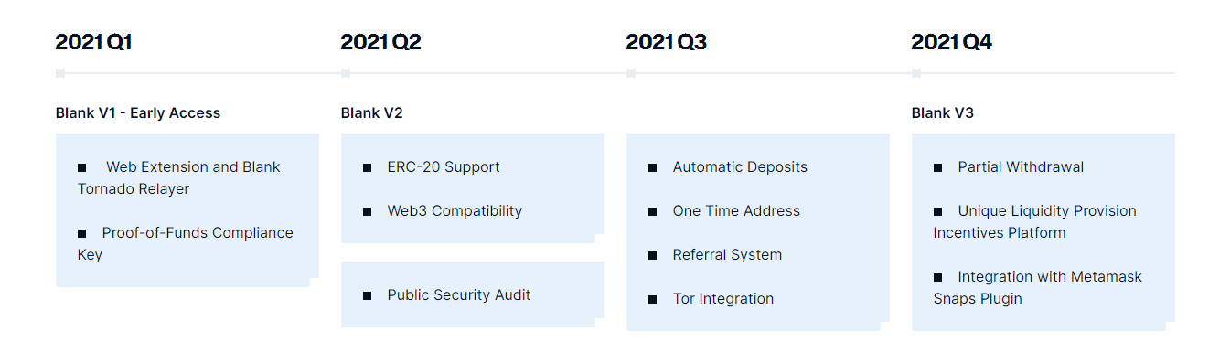1209x353 pixels.
Task: Click the 2021 Q1 timeline marker square
Action: pos(60,73)
